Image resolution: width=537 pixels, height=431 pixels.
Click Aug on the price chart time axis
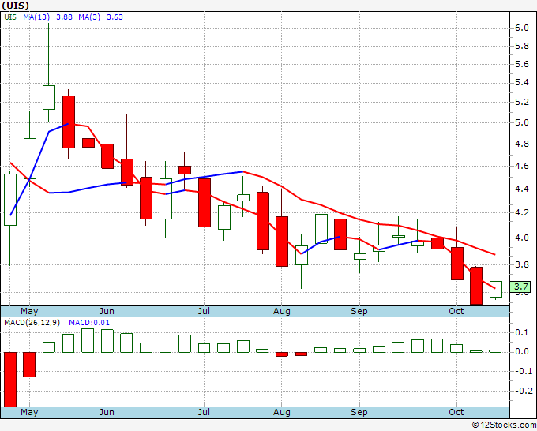pos(281,311)
